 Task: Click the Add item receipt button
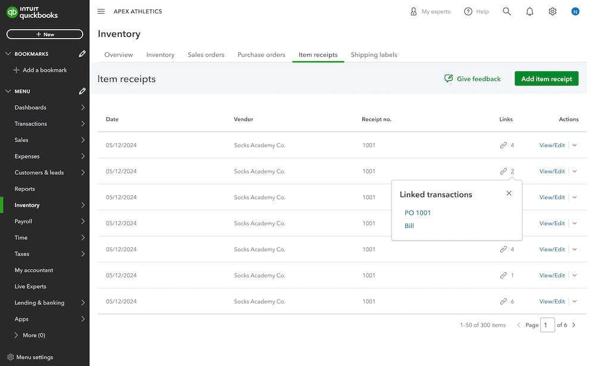click(546, 78)
